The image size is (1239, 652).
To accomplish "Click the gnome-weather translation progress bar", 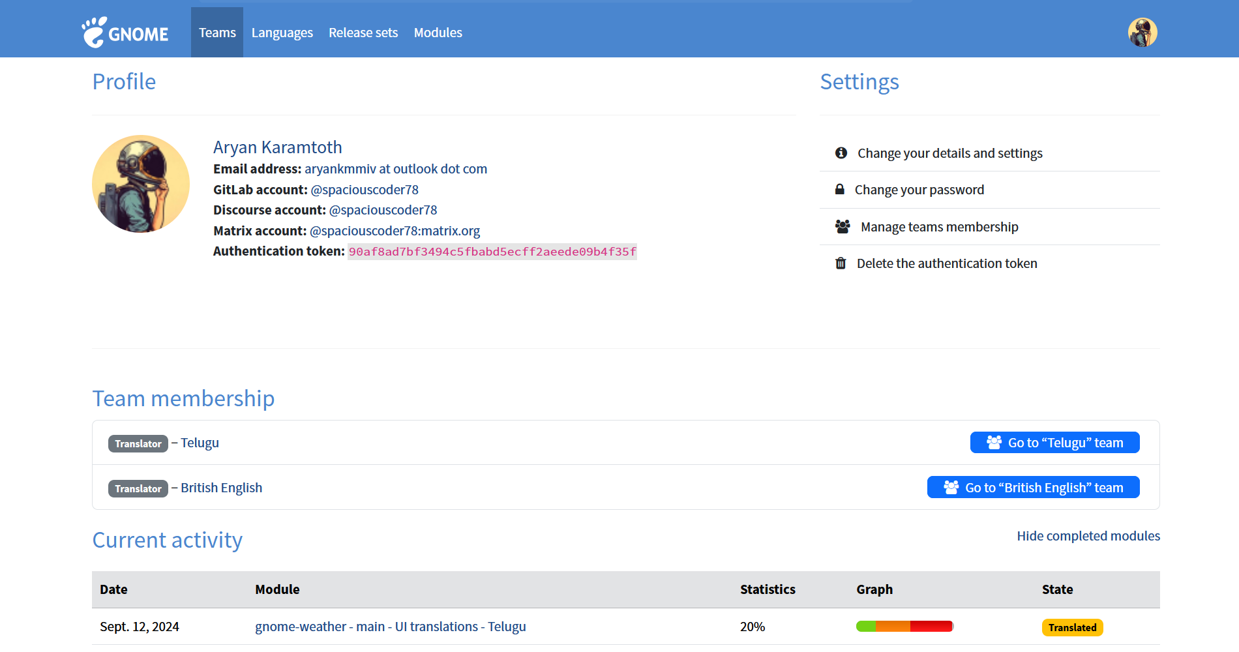I will coord(904,627).
